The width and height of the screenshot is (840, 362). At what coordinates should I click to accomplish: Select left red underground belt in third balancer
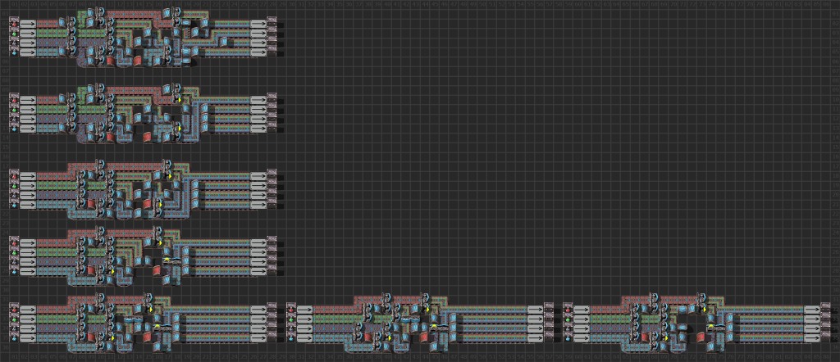[x=90, y=205]
